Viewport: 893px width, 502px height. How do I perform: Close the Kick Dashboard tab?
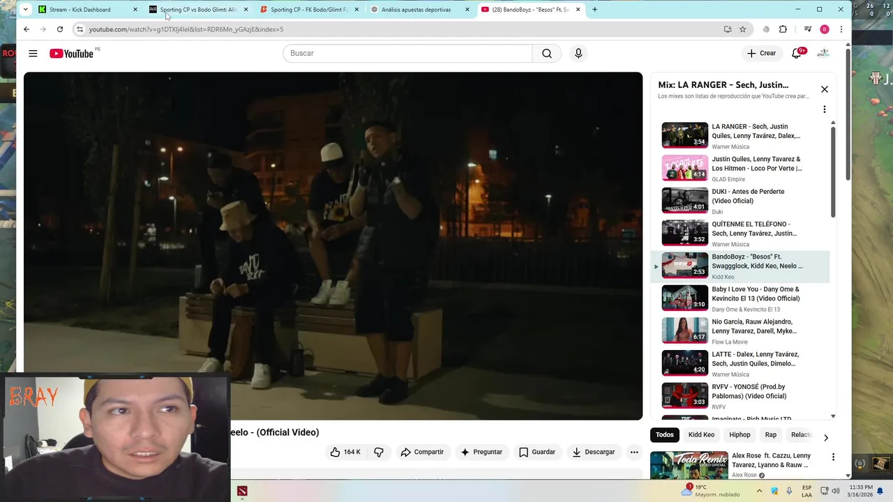(135, 10)
